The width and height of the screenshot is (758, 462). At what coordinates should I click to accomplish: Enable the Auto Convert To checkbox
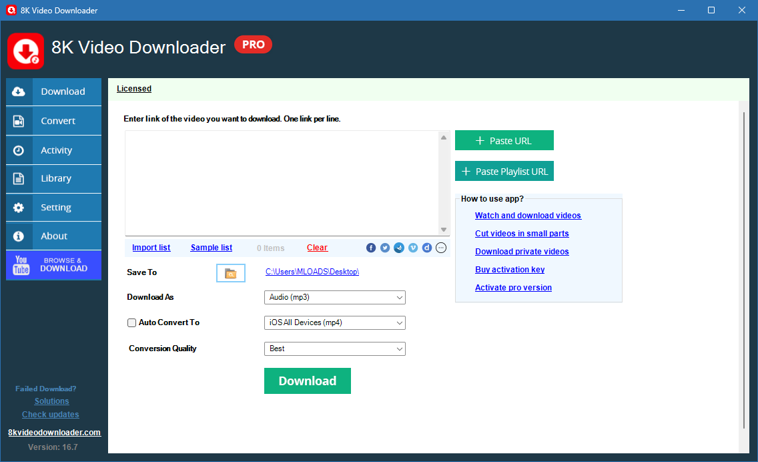131,322
